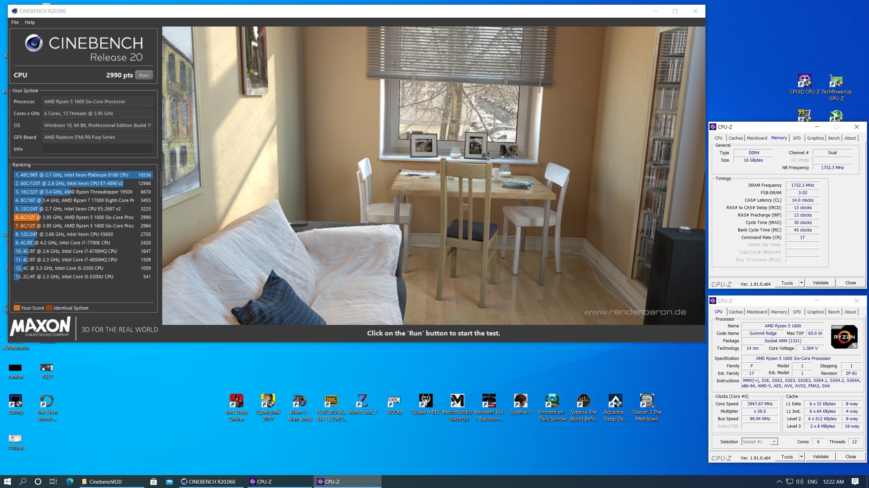Viewport: 869px width, 488px height.
Task: Click Close button in lower CPU-Z window
Action: tap(850, 457)
